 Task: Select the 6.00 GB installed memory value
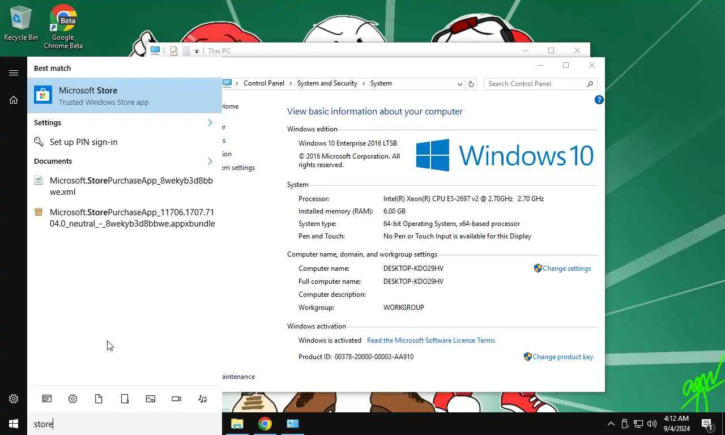[394, 211]
